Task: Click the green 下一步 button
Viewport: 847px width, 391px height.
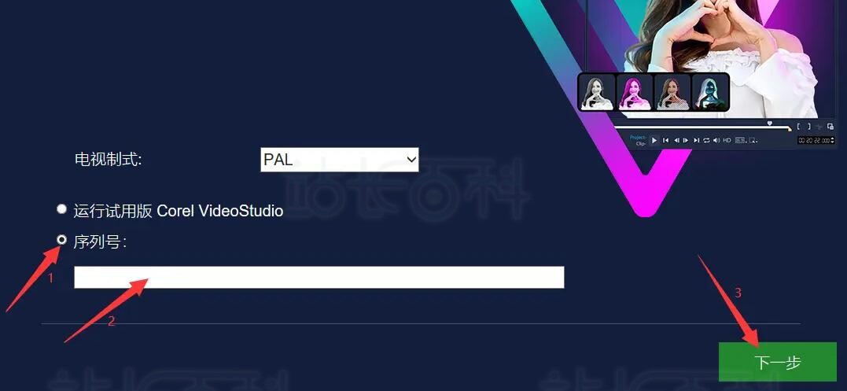Action: [x=777, y=362]
